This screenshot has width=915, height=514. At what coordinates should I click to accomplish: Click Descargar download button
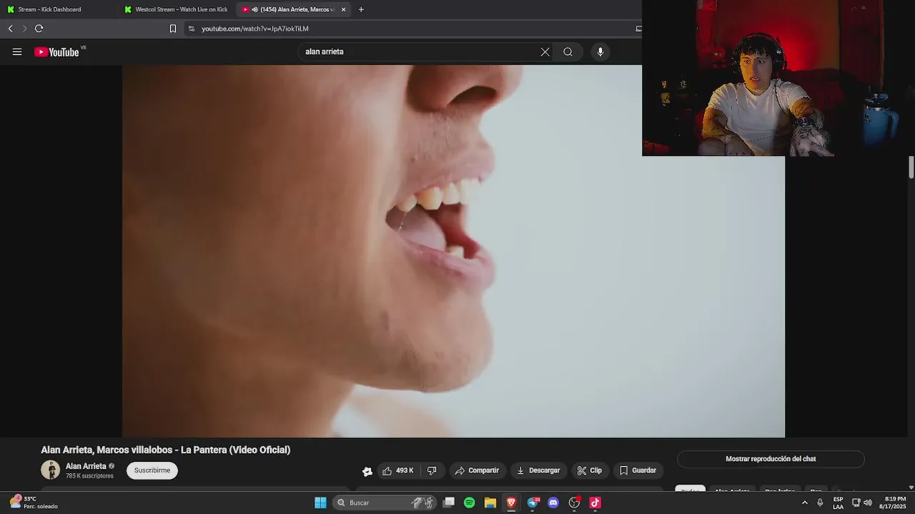click(x=538, y=470)
